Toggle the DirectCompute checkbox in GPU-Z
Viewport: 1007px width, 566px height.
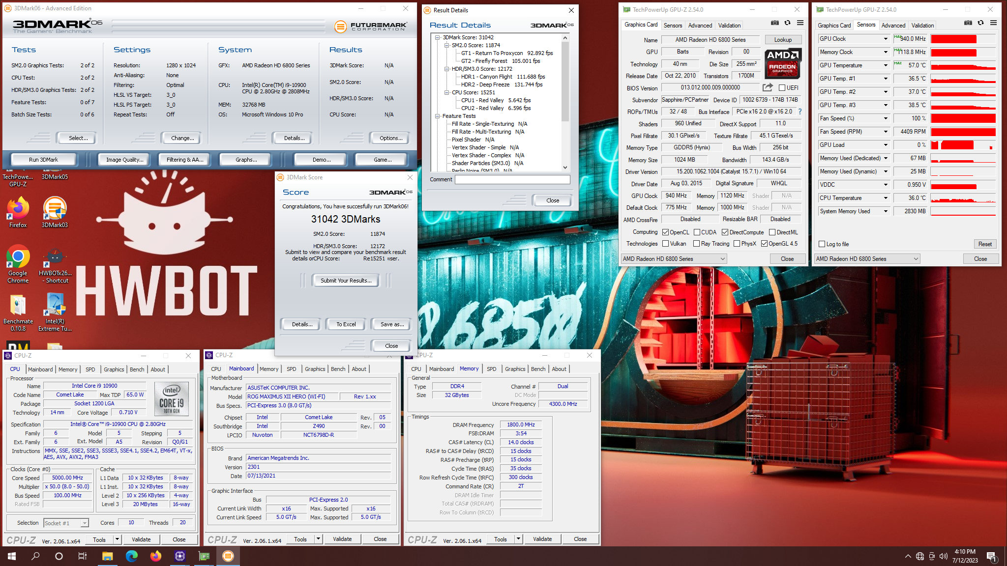[725, 232]
